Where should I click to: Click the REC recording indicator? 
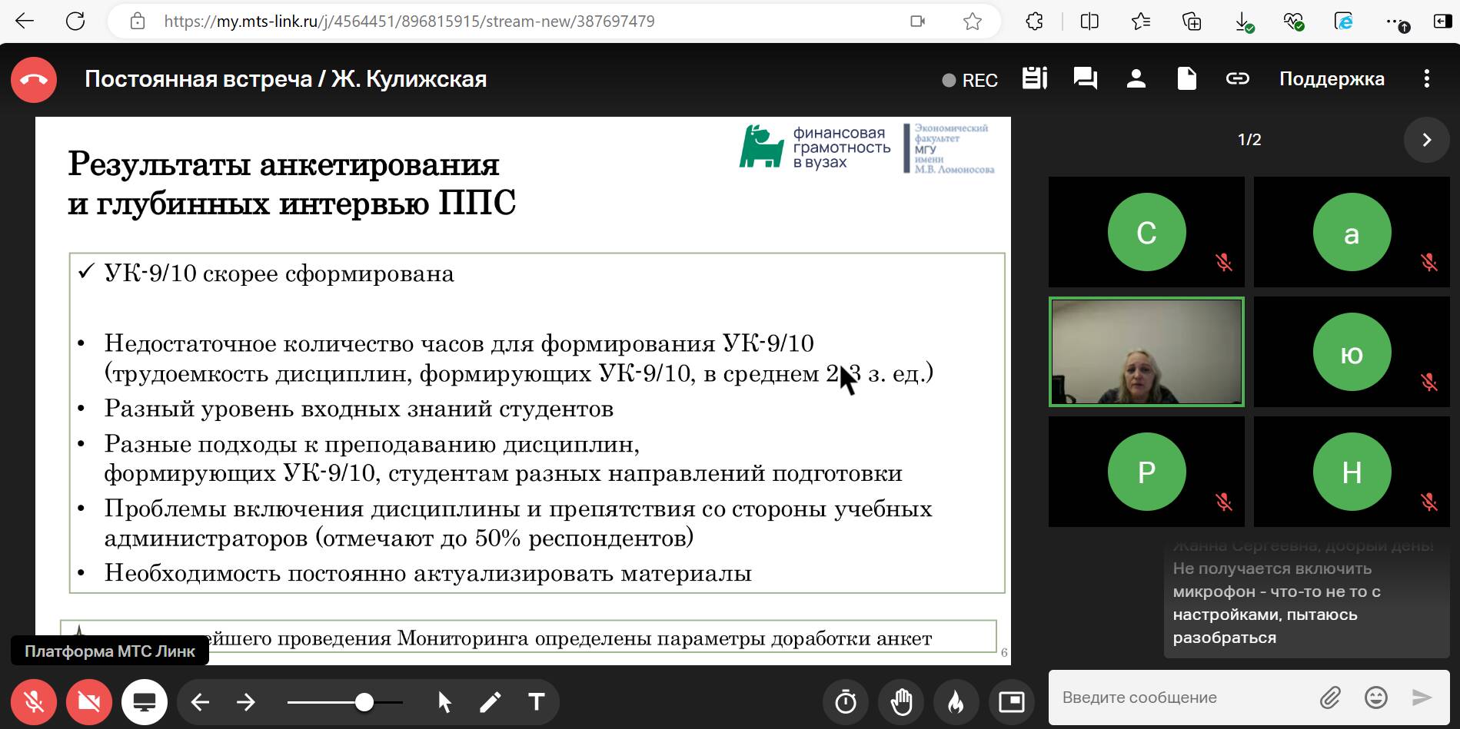(970, 80)
